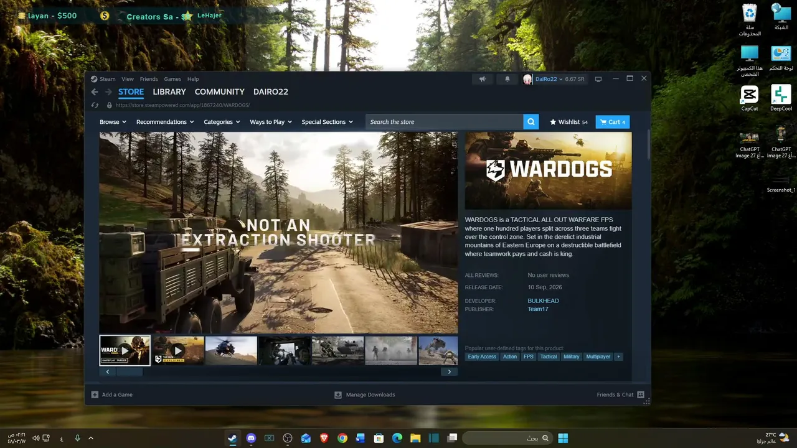797x448 pixels.
Task: Open the Games menu
Action: coord(172,79)
